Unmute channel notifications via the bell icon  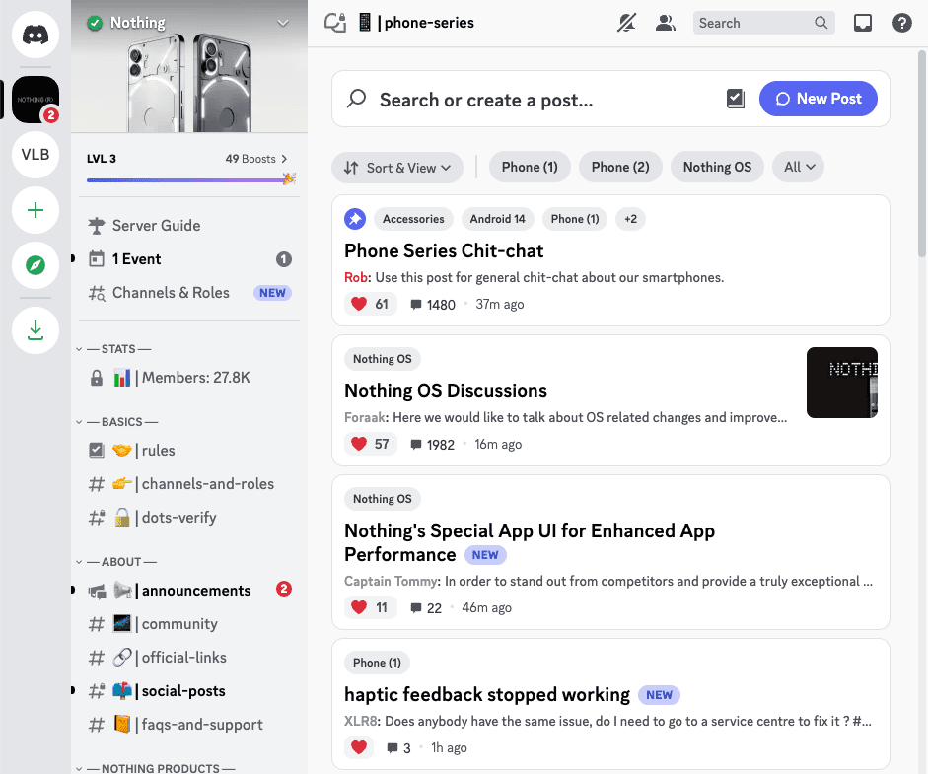coord(627,22)
